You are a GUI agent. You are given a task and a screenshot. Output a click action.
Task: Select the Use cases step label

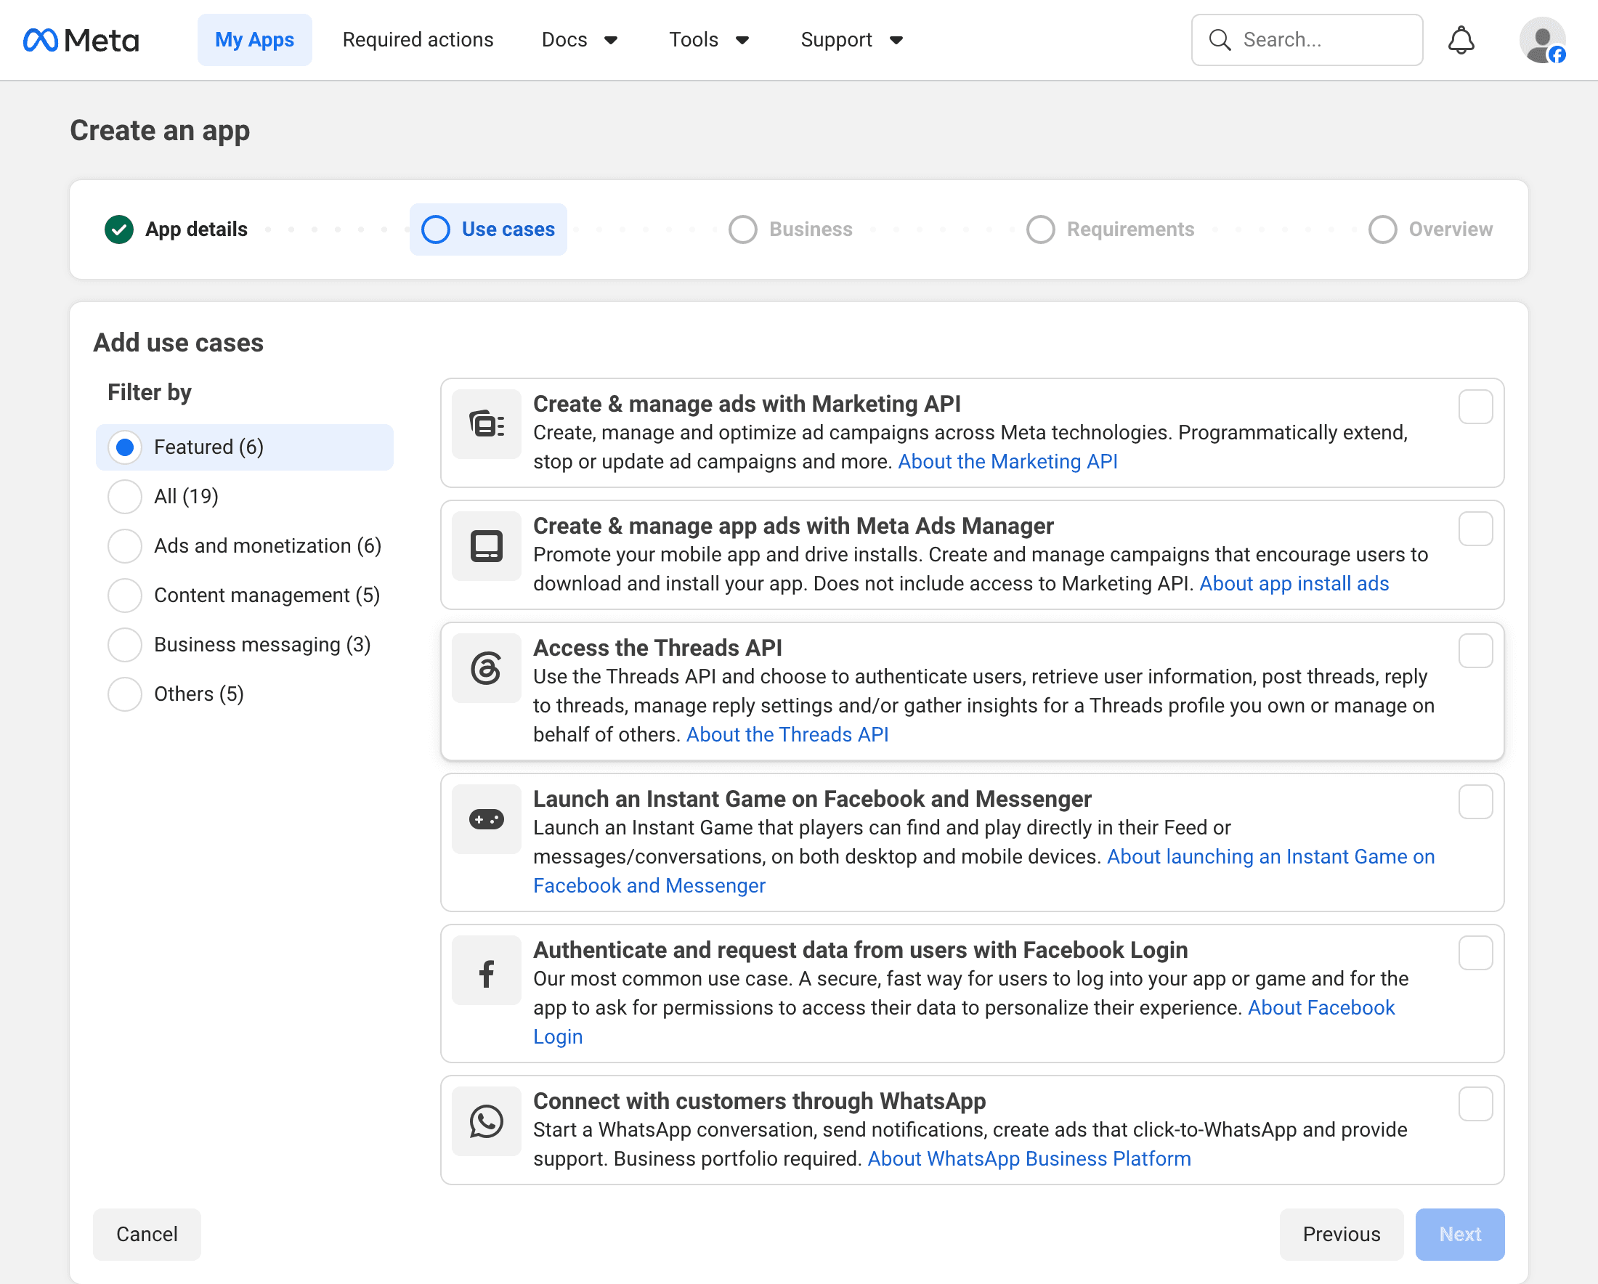508,229
